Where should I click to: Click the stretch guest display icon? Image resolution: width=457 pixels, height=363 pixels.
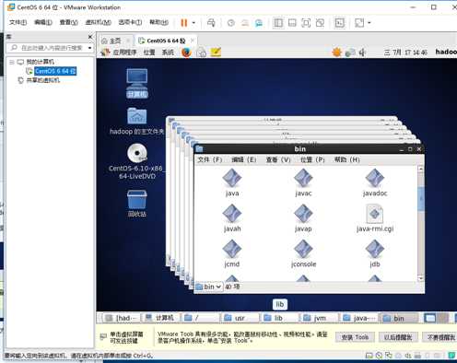pyautogui.click(x=359, y=23)
